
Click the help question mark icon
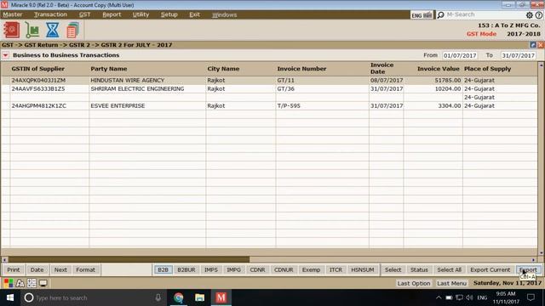pos(539,15)
